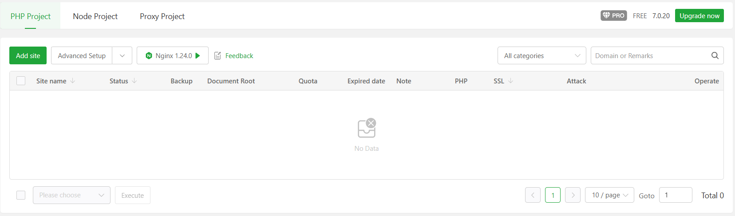This screenshot has height=216, width=735.
Task: Click the Add site button
Action: point(28,56)
